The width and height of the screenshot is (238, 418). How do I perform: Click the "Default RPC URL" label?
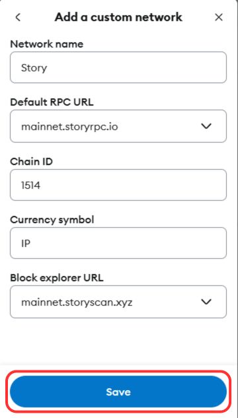52,102
